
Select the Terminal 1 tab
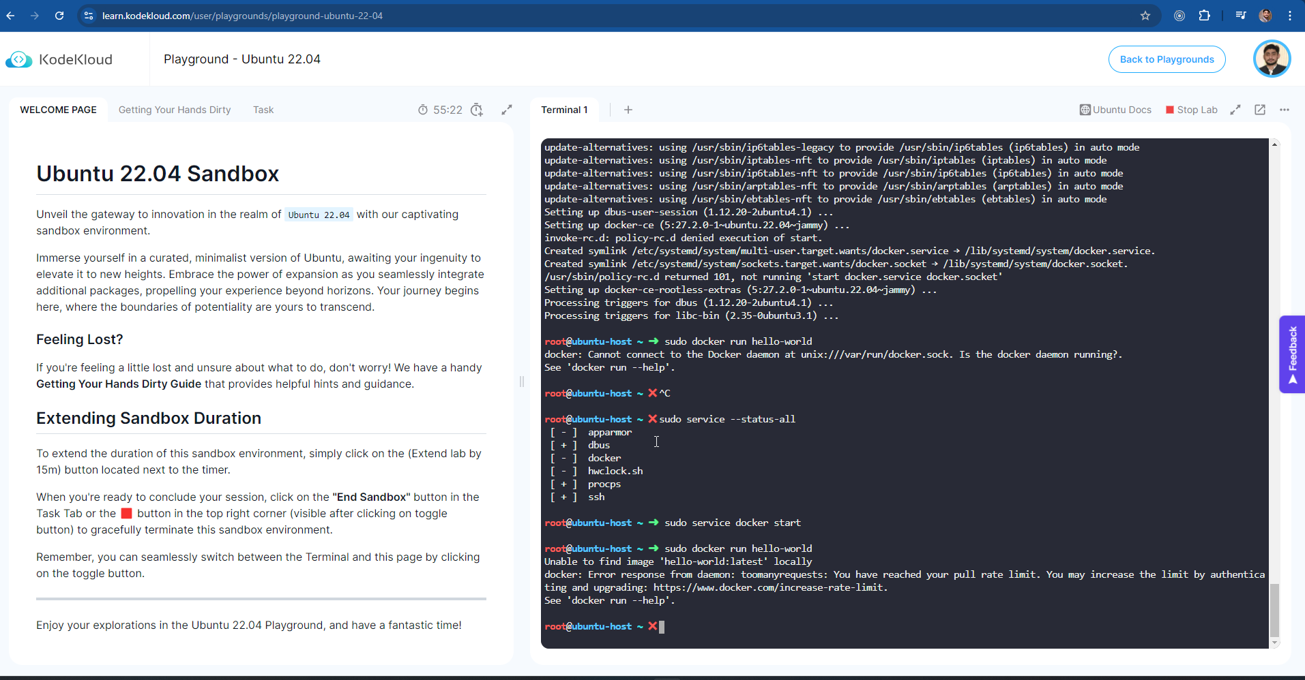coord(564,110)
